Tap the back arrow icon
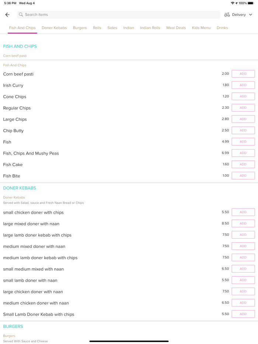258x344 pixels. [x=7, y=15]
